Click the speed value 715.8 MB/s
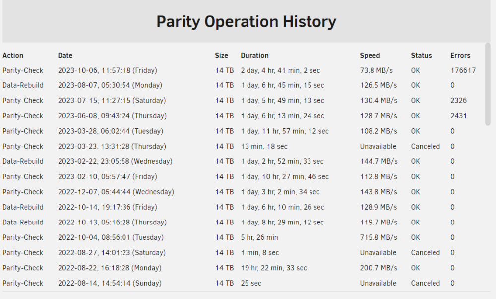 (x=378, y=237)
